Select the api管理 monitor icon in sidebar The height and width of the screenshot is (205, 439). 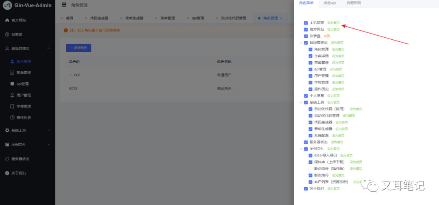(12, 84)
